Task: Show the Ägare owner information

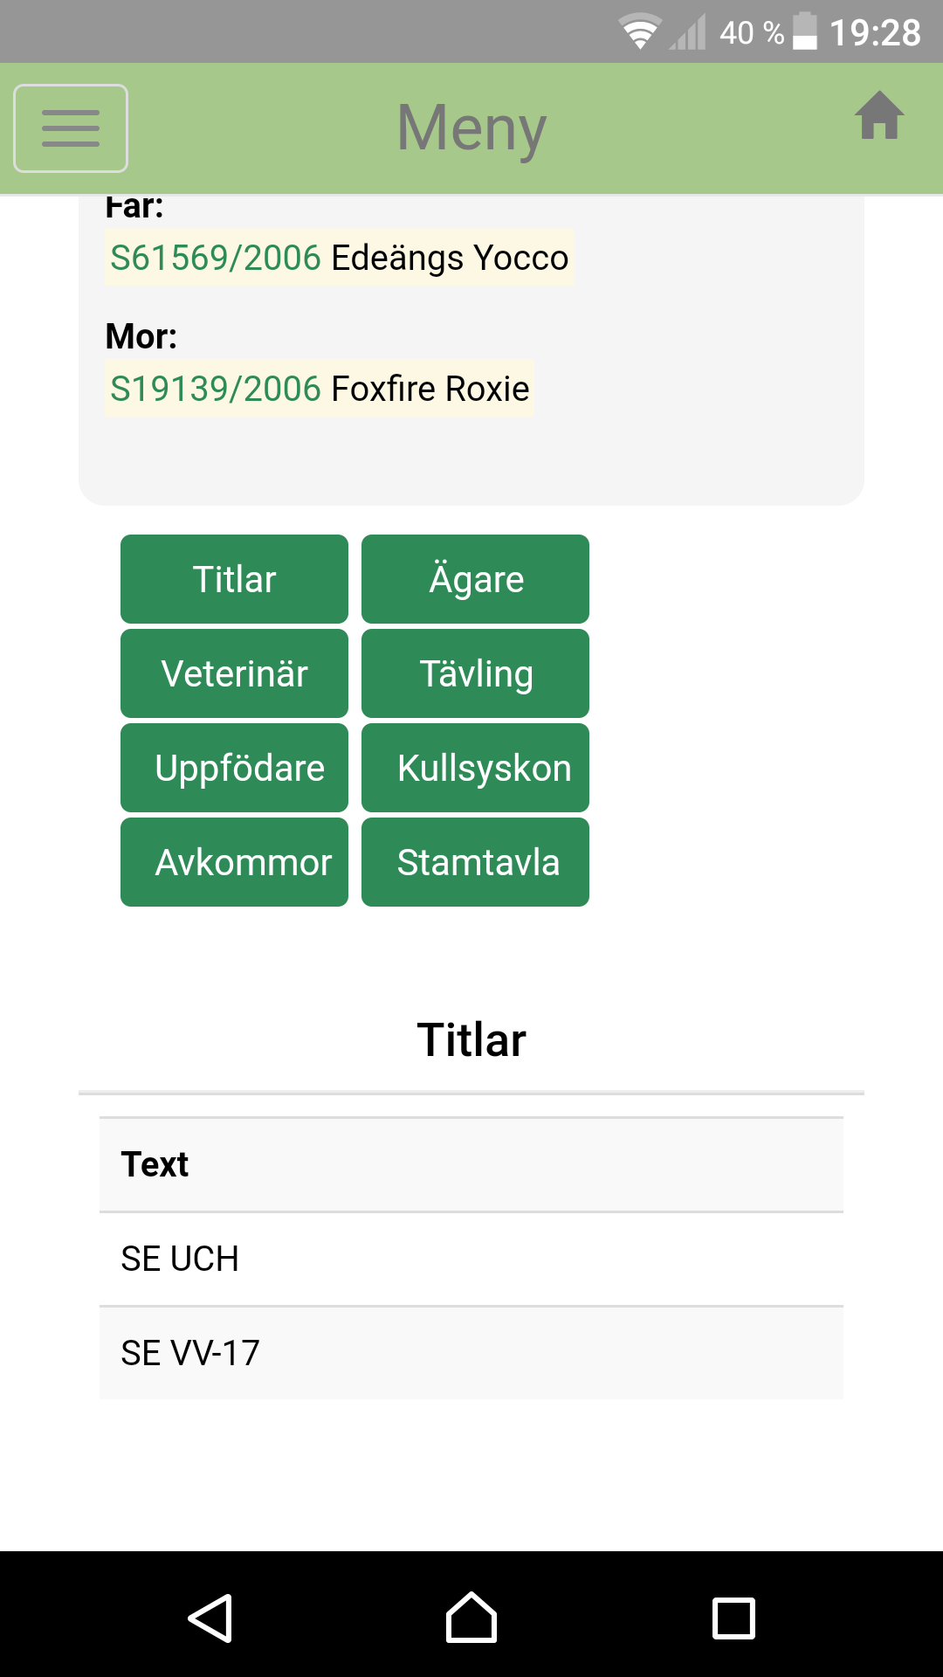Action: (x=475, y=579)
